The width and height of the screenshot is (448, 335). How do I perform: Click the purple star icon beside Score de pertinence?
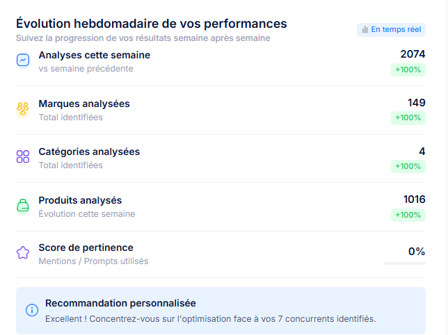23,253
